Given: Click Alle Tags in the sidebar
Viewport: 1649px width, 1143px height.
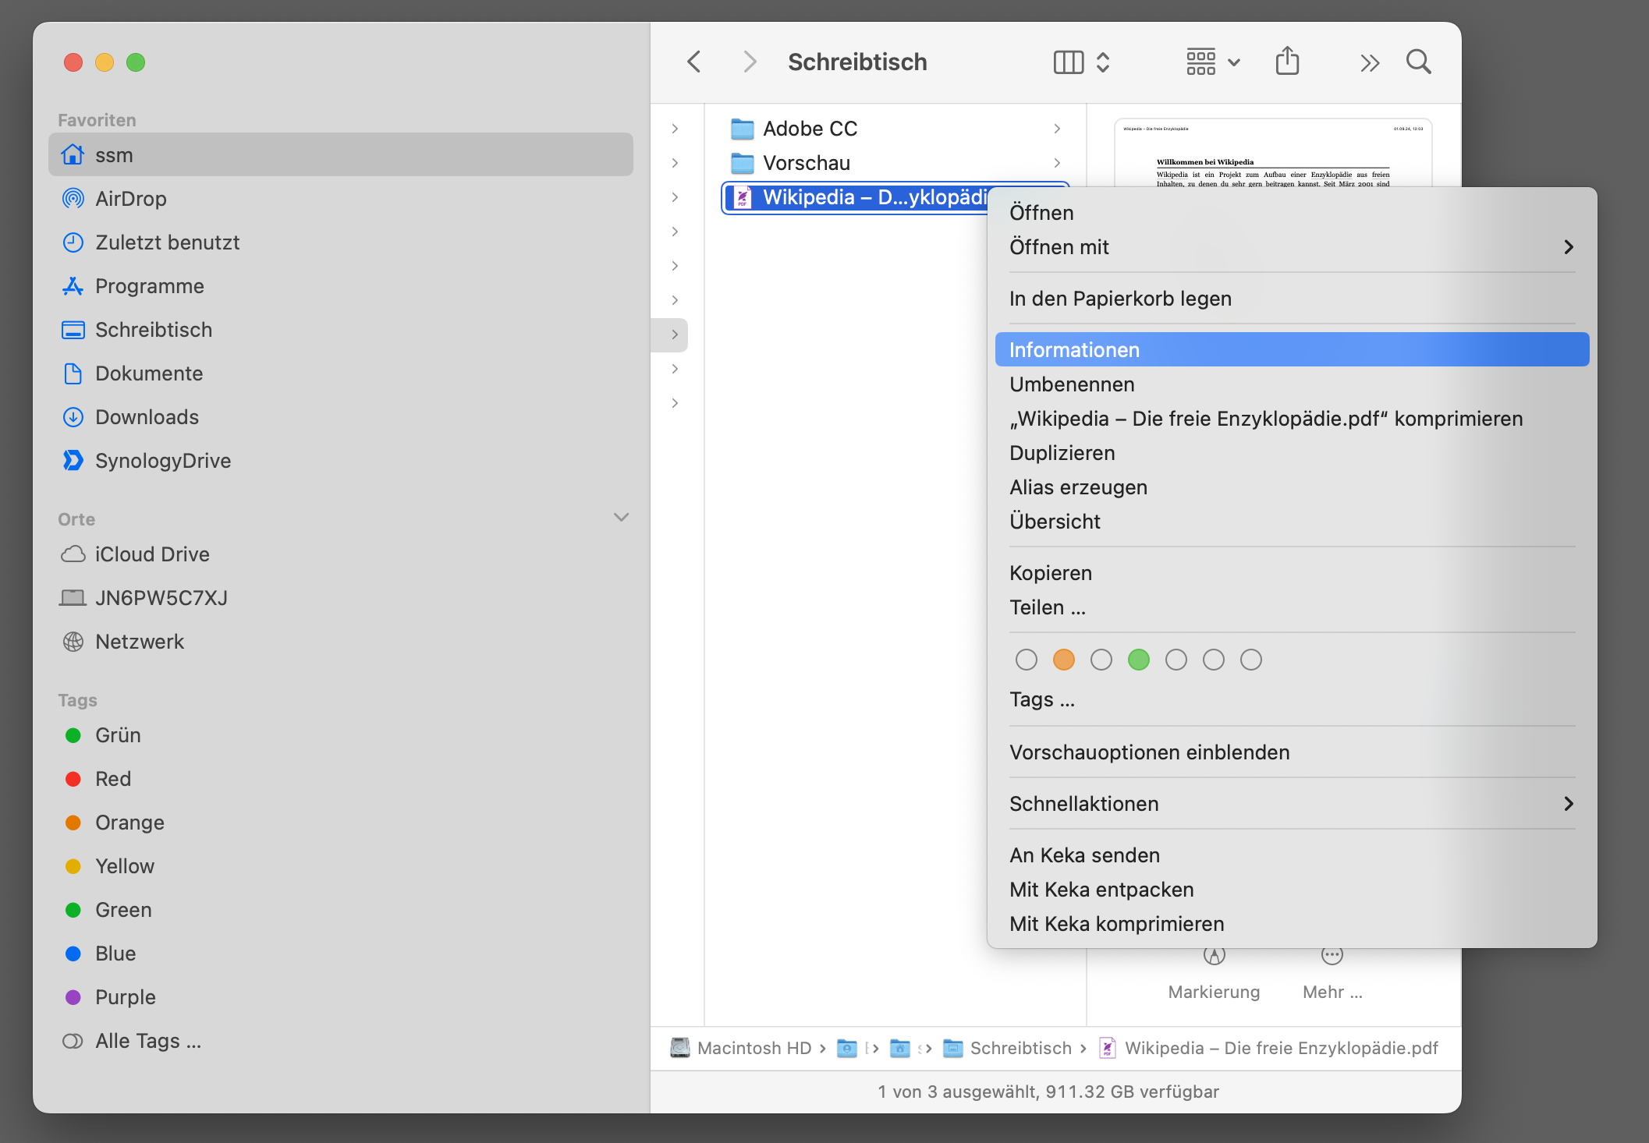Looking at the screenshot, I should pyautogui.click(x=147, y=1041).
